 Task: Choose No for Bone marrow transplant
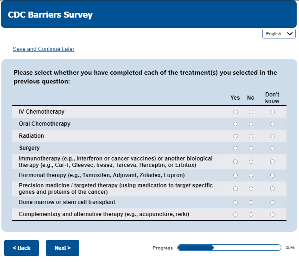coord(251,202)
